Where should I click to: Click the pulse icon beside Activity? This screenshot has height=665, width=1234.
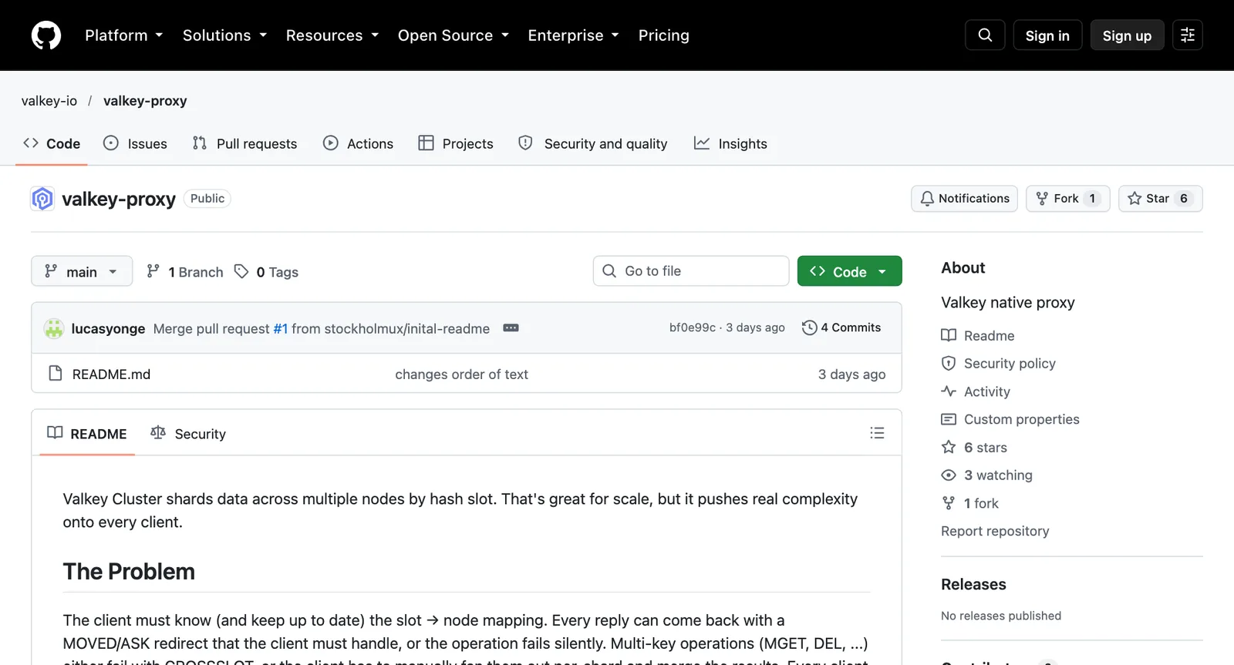[x=949, y=391]
